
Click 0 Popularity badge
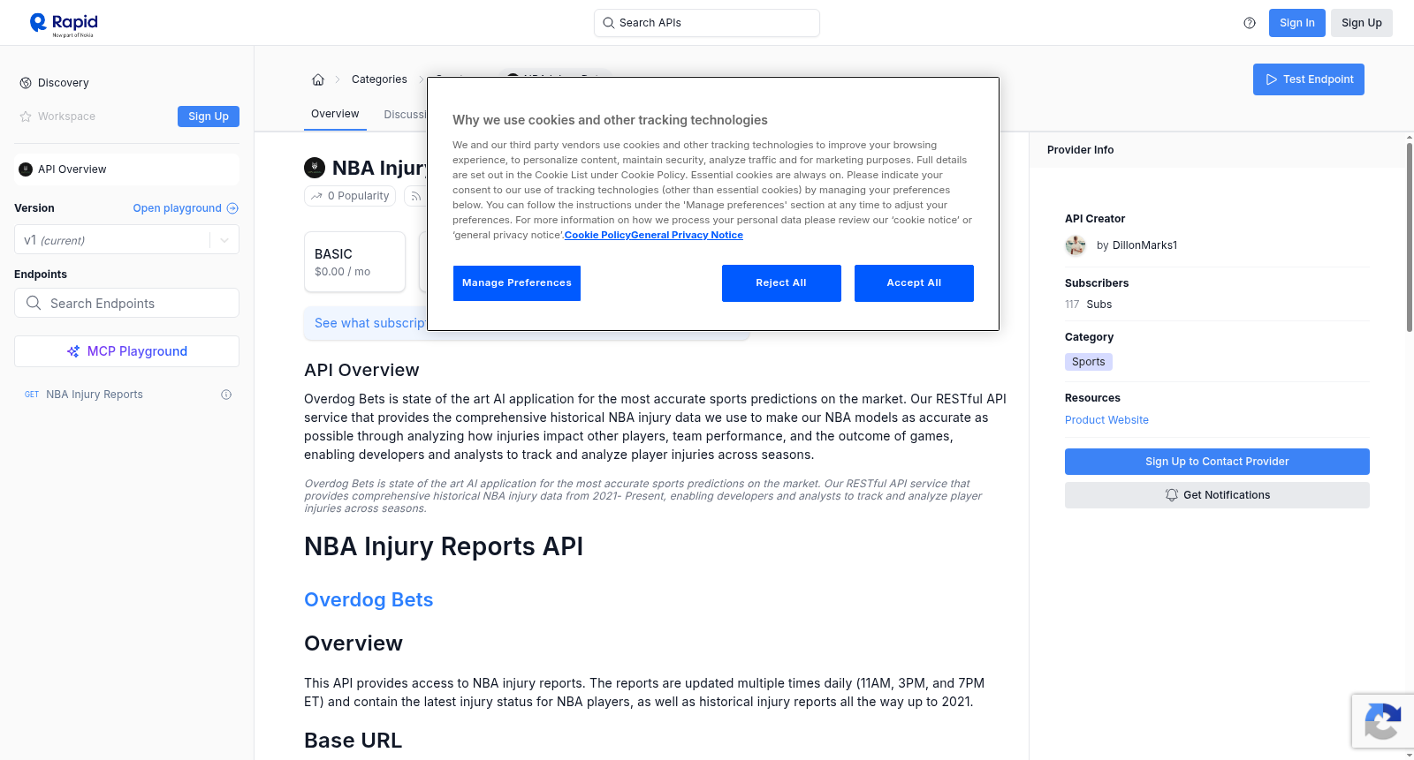[x=351, y=196]
